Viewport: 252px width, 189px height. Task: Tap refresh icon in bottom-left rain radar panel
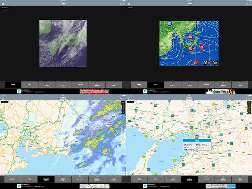tap(3, 98)
